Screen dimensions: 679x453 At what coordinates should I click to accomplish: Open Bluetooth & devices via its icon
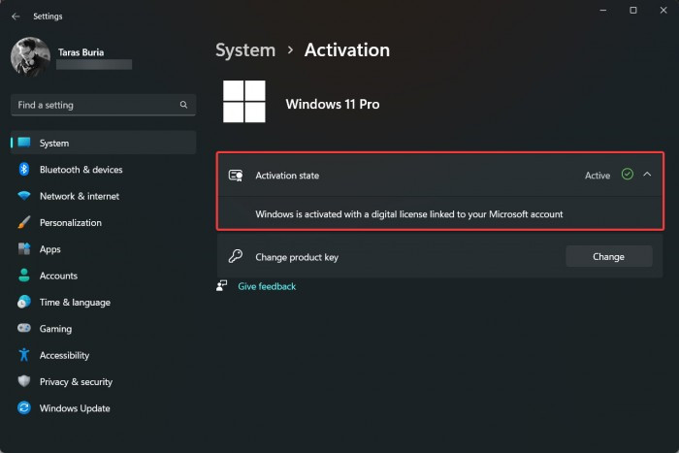click(x=24, y=170)
